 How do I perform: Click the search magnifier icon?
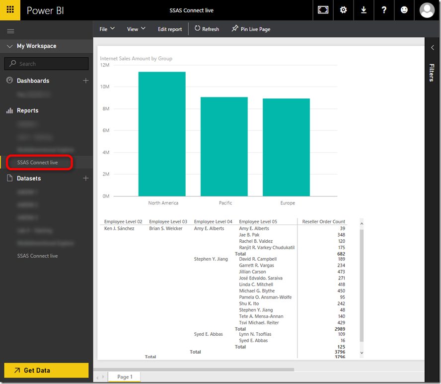[x=12, y=63]
